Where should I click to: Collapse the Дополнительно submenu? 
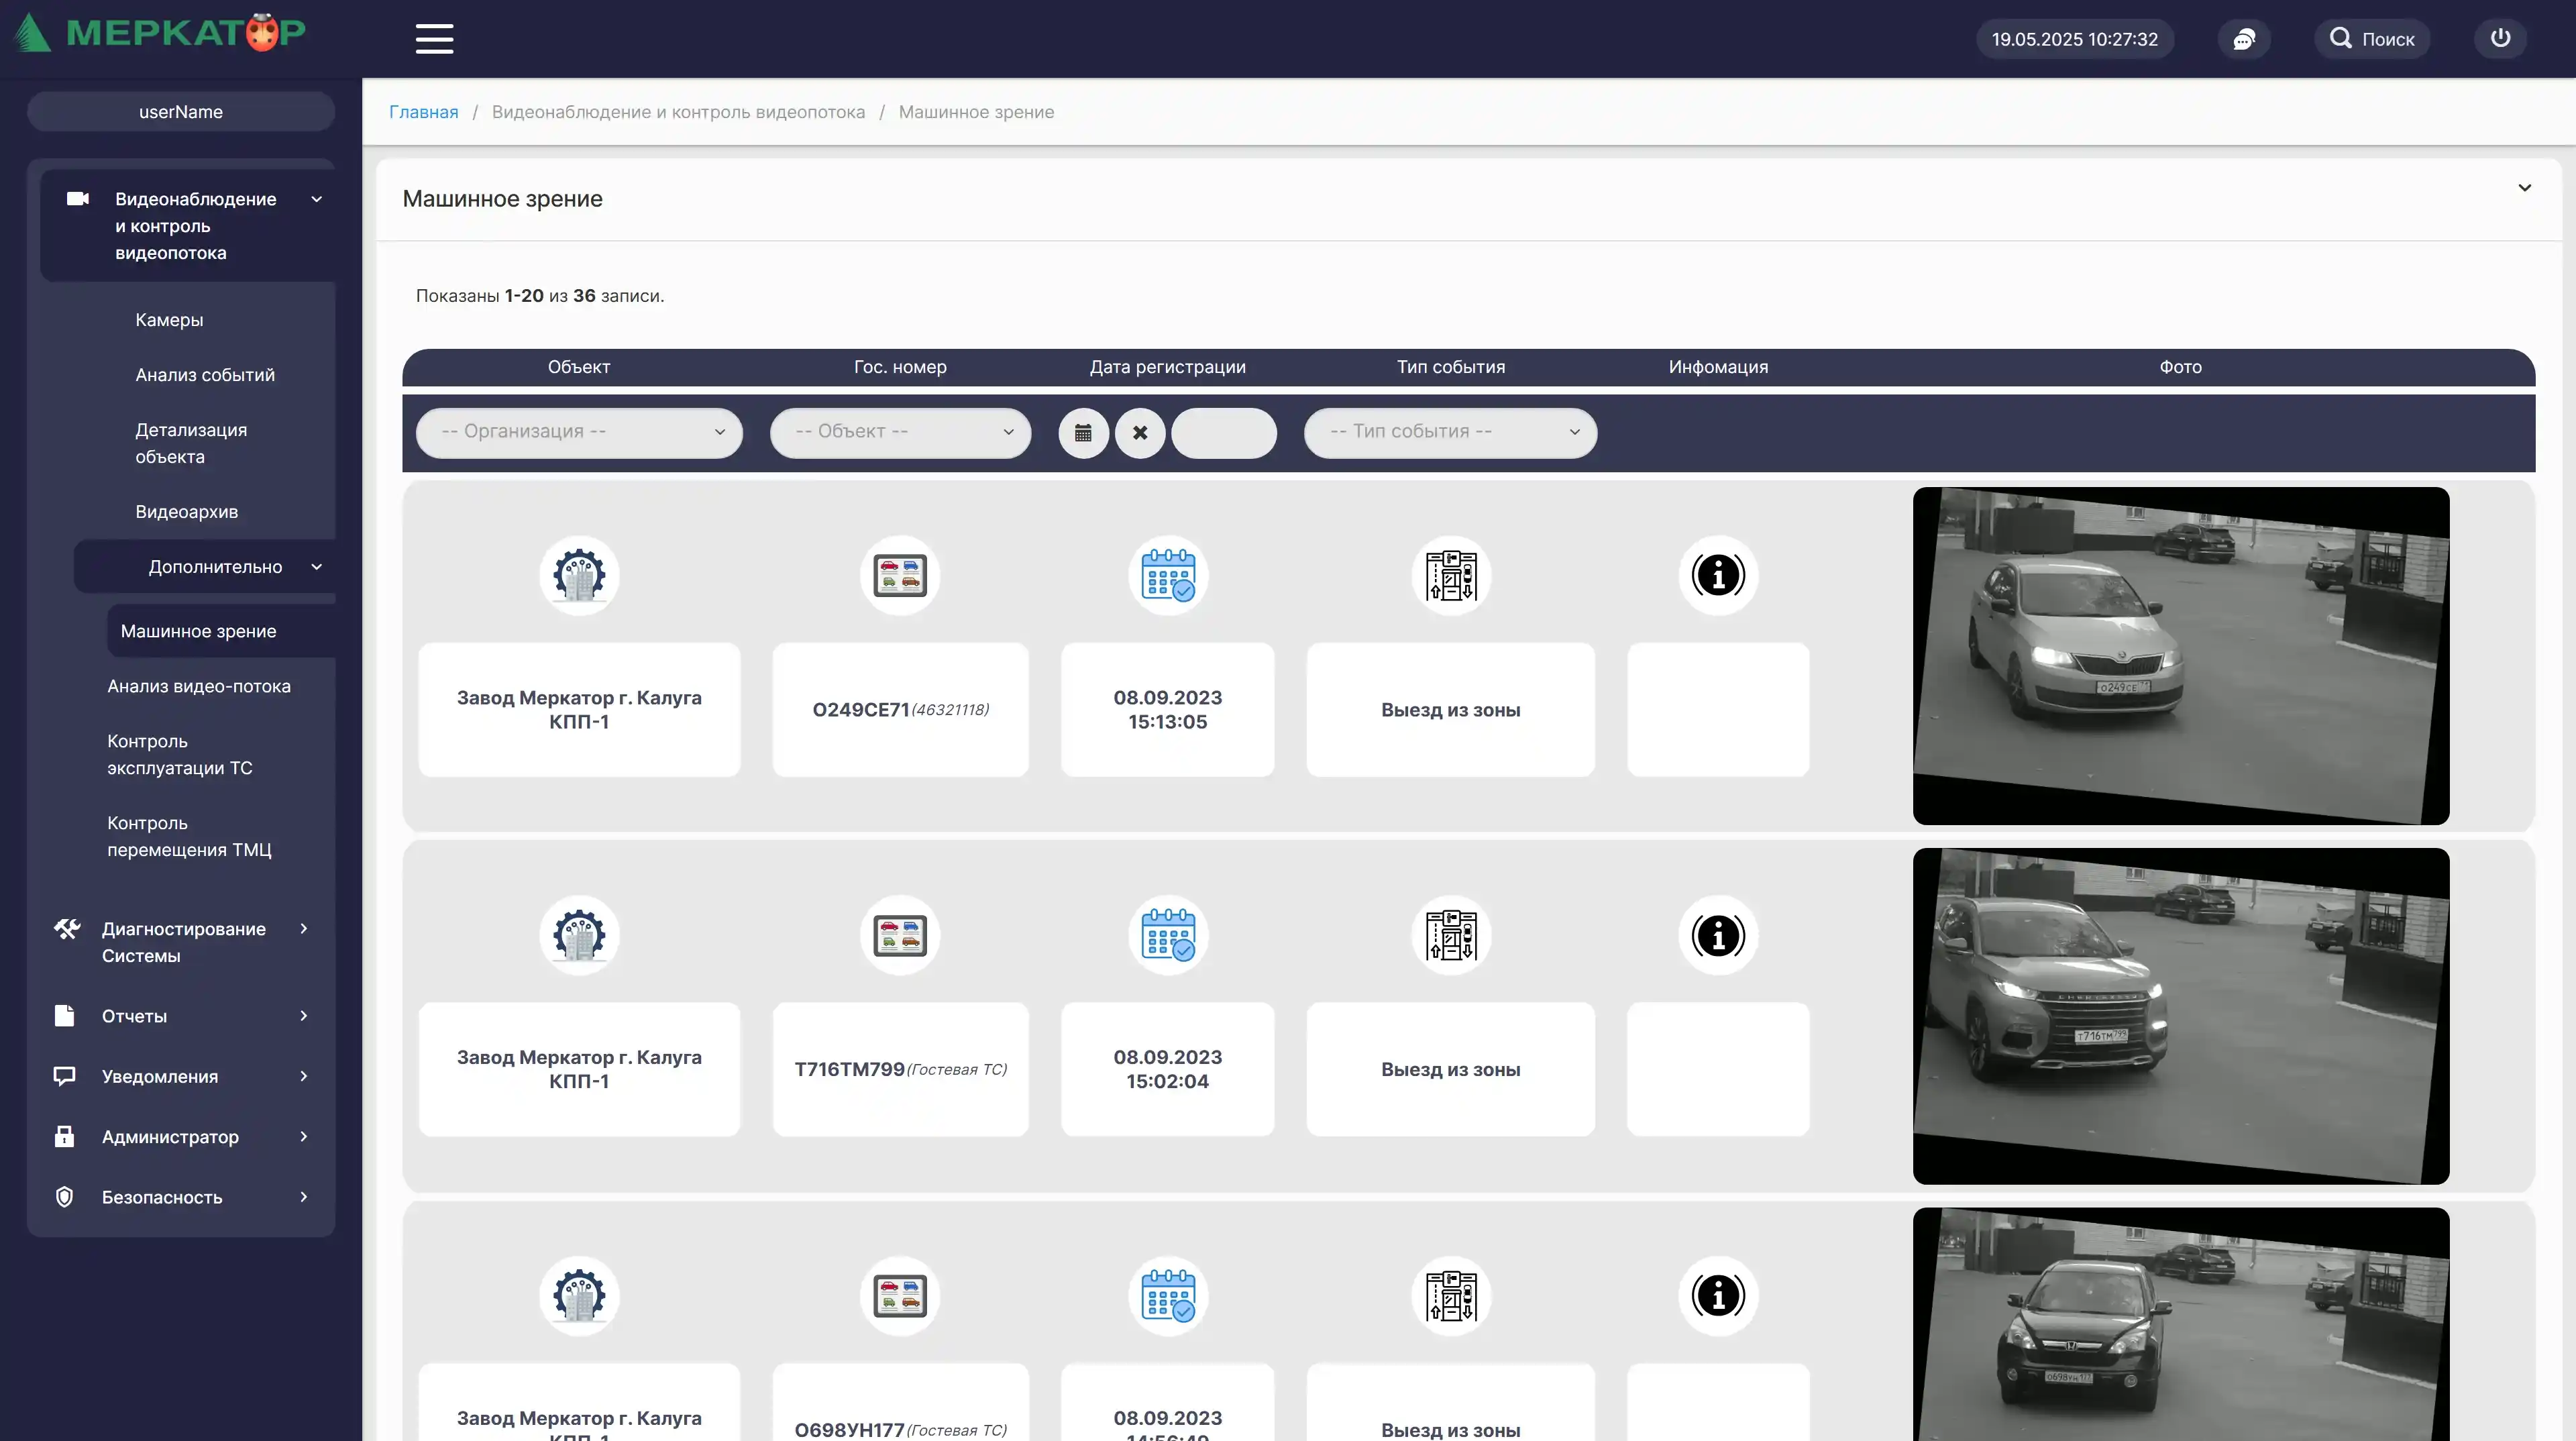[x=204, y=567]
